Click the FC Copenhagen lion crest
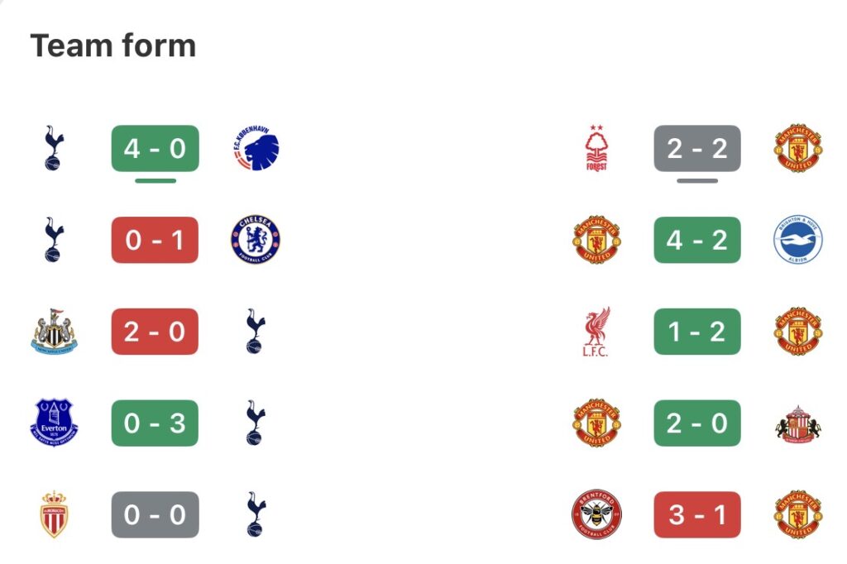 pyautogui.click(x=256, y=150)
